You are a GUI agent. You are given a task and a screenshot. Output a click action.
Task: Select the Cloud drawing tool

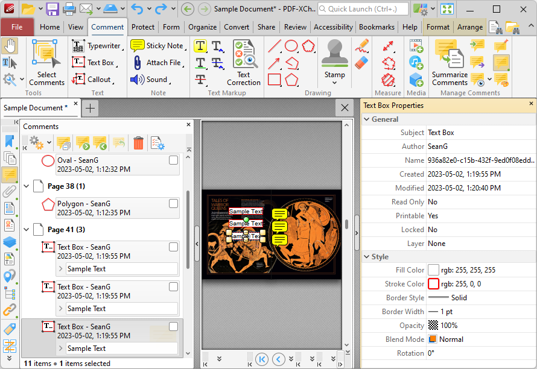pyautogui.click(x=308, y=46)
